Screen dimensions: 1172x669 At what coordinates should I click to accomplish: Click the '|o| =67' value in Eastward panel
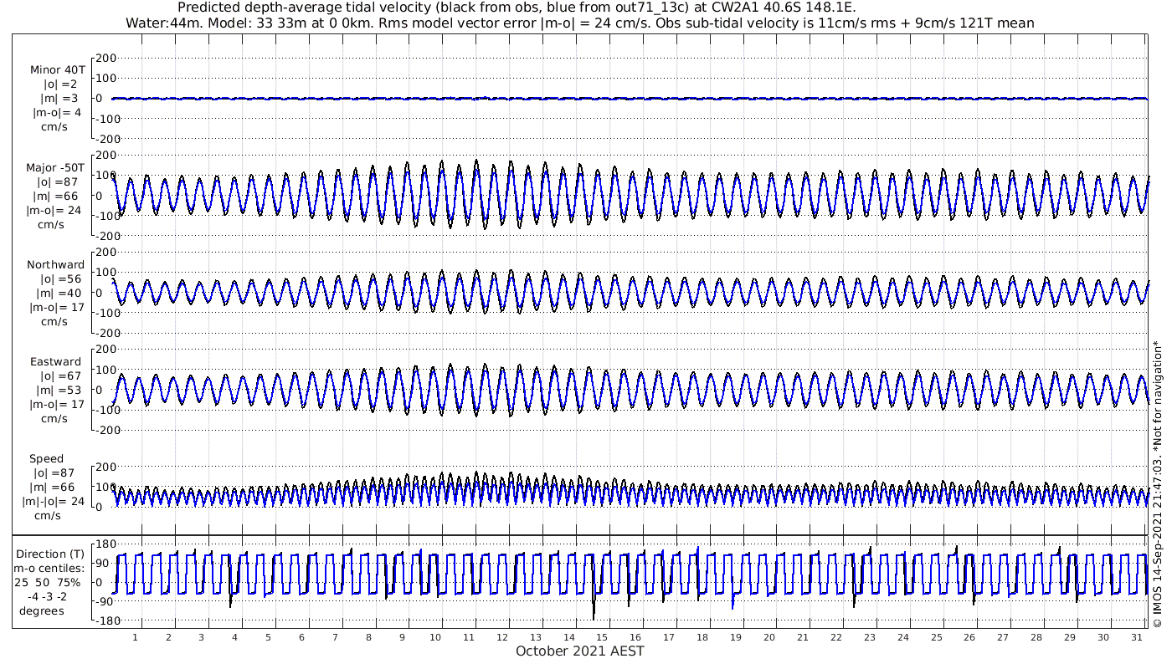[59, 376]
